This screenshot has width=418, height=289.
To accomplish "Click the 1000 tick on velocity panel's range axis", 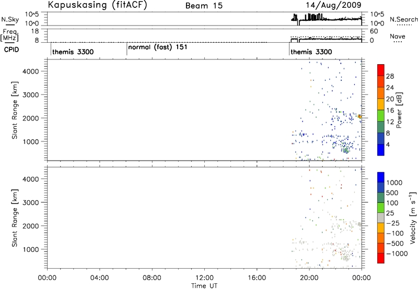I will (x=31, y=249).
